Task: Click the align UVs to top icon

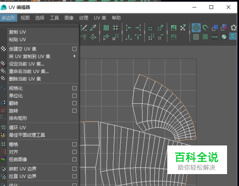Action: click(x=138, y=37)
